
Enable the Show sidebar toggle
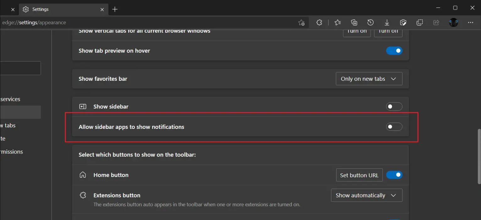click(x=394, y=107)
